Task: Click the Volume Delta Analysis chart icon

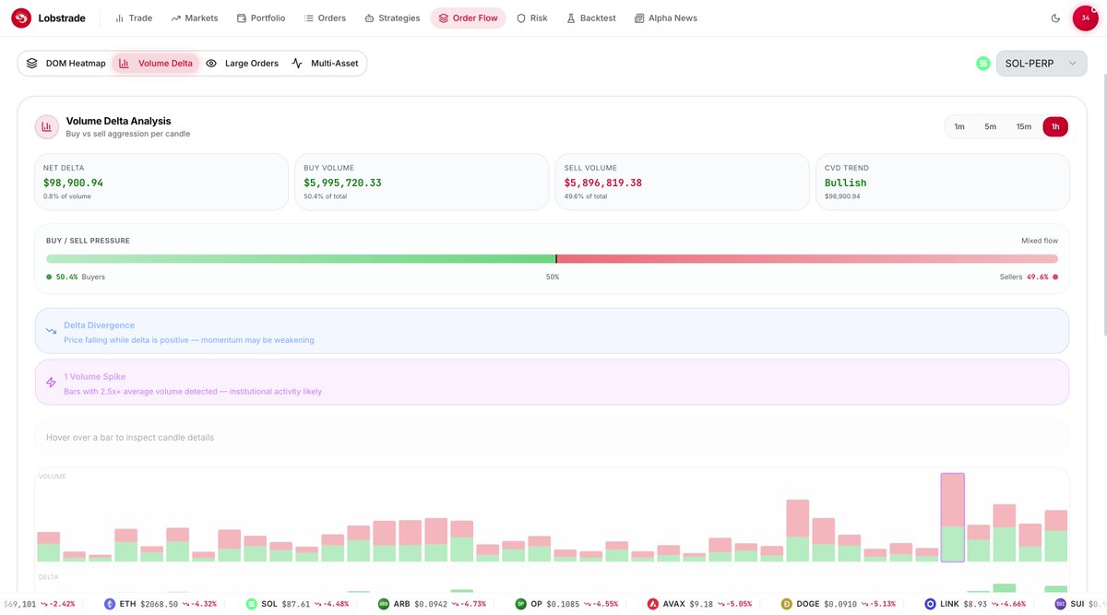Action: click(47, 127)
